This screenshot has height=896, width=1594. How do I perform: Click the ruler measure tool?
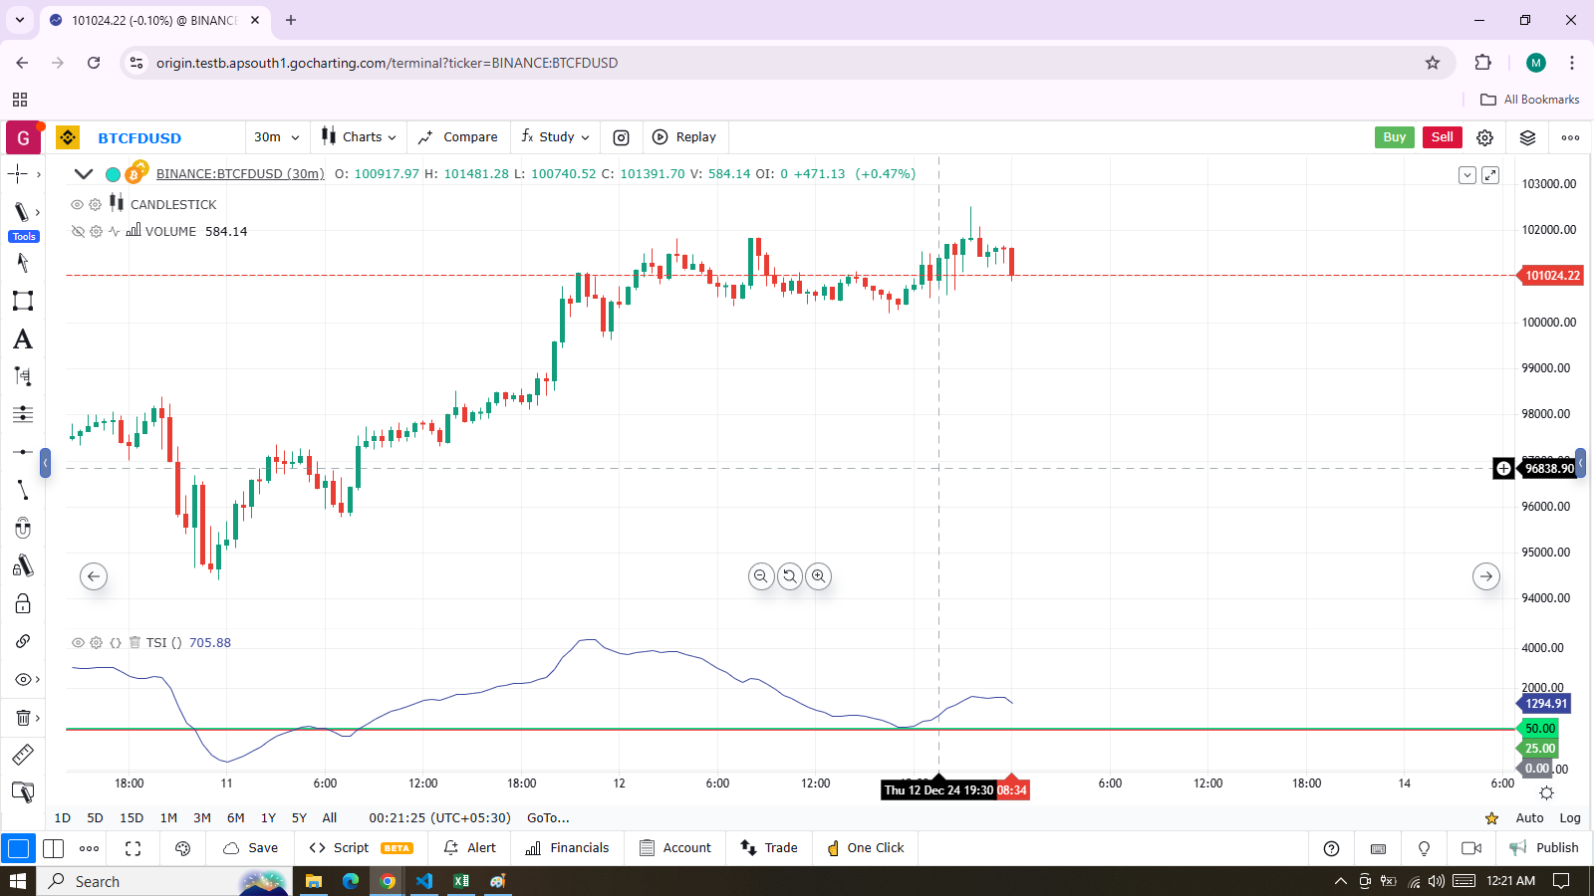point(22,755)
